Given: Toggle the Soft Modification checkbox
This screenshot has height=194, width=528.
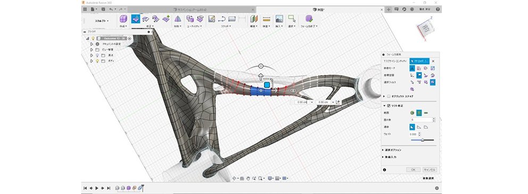Looking at the screenshot, I should pos(389,106).
